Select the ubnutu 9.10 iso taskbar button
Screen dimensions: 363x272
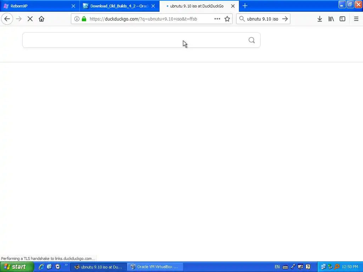(99, 267)
